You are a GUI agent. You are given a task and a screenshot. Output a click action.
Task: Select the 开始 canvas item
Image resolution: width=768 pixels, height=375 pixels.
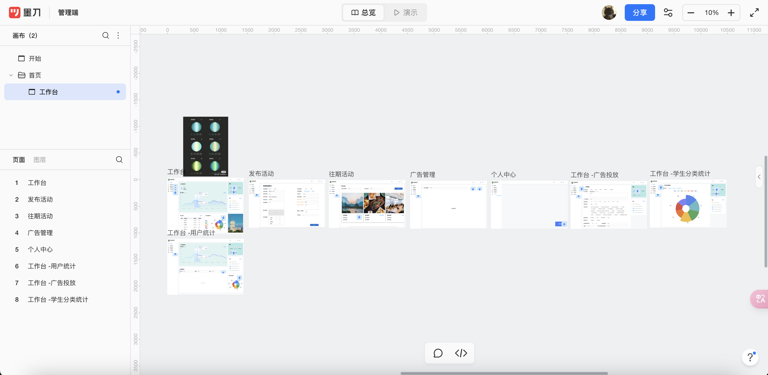[x=35, y=59]
